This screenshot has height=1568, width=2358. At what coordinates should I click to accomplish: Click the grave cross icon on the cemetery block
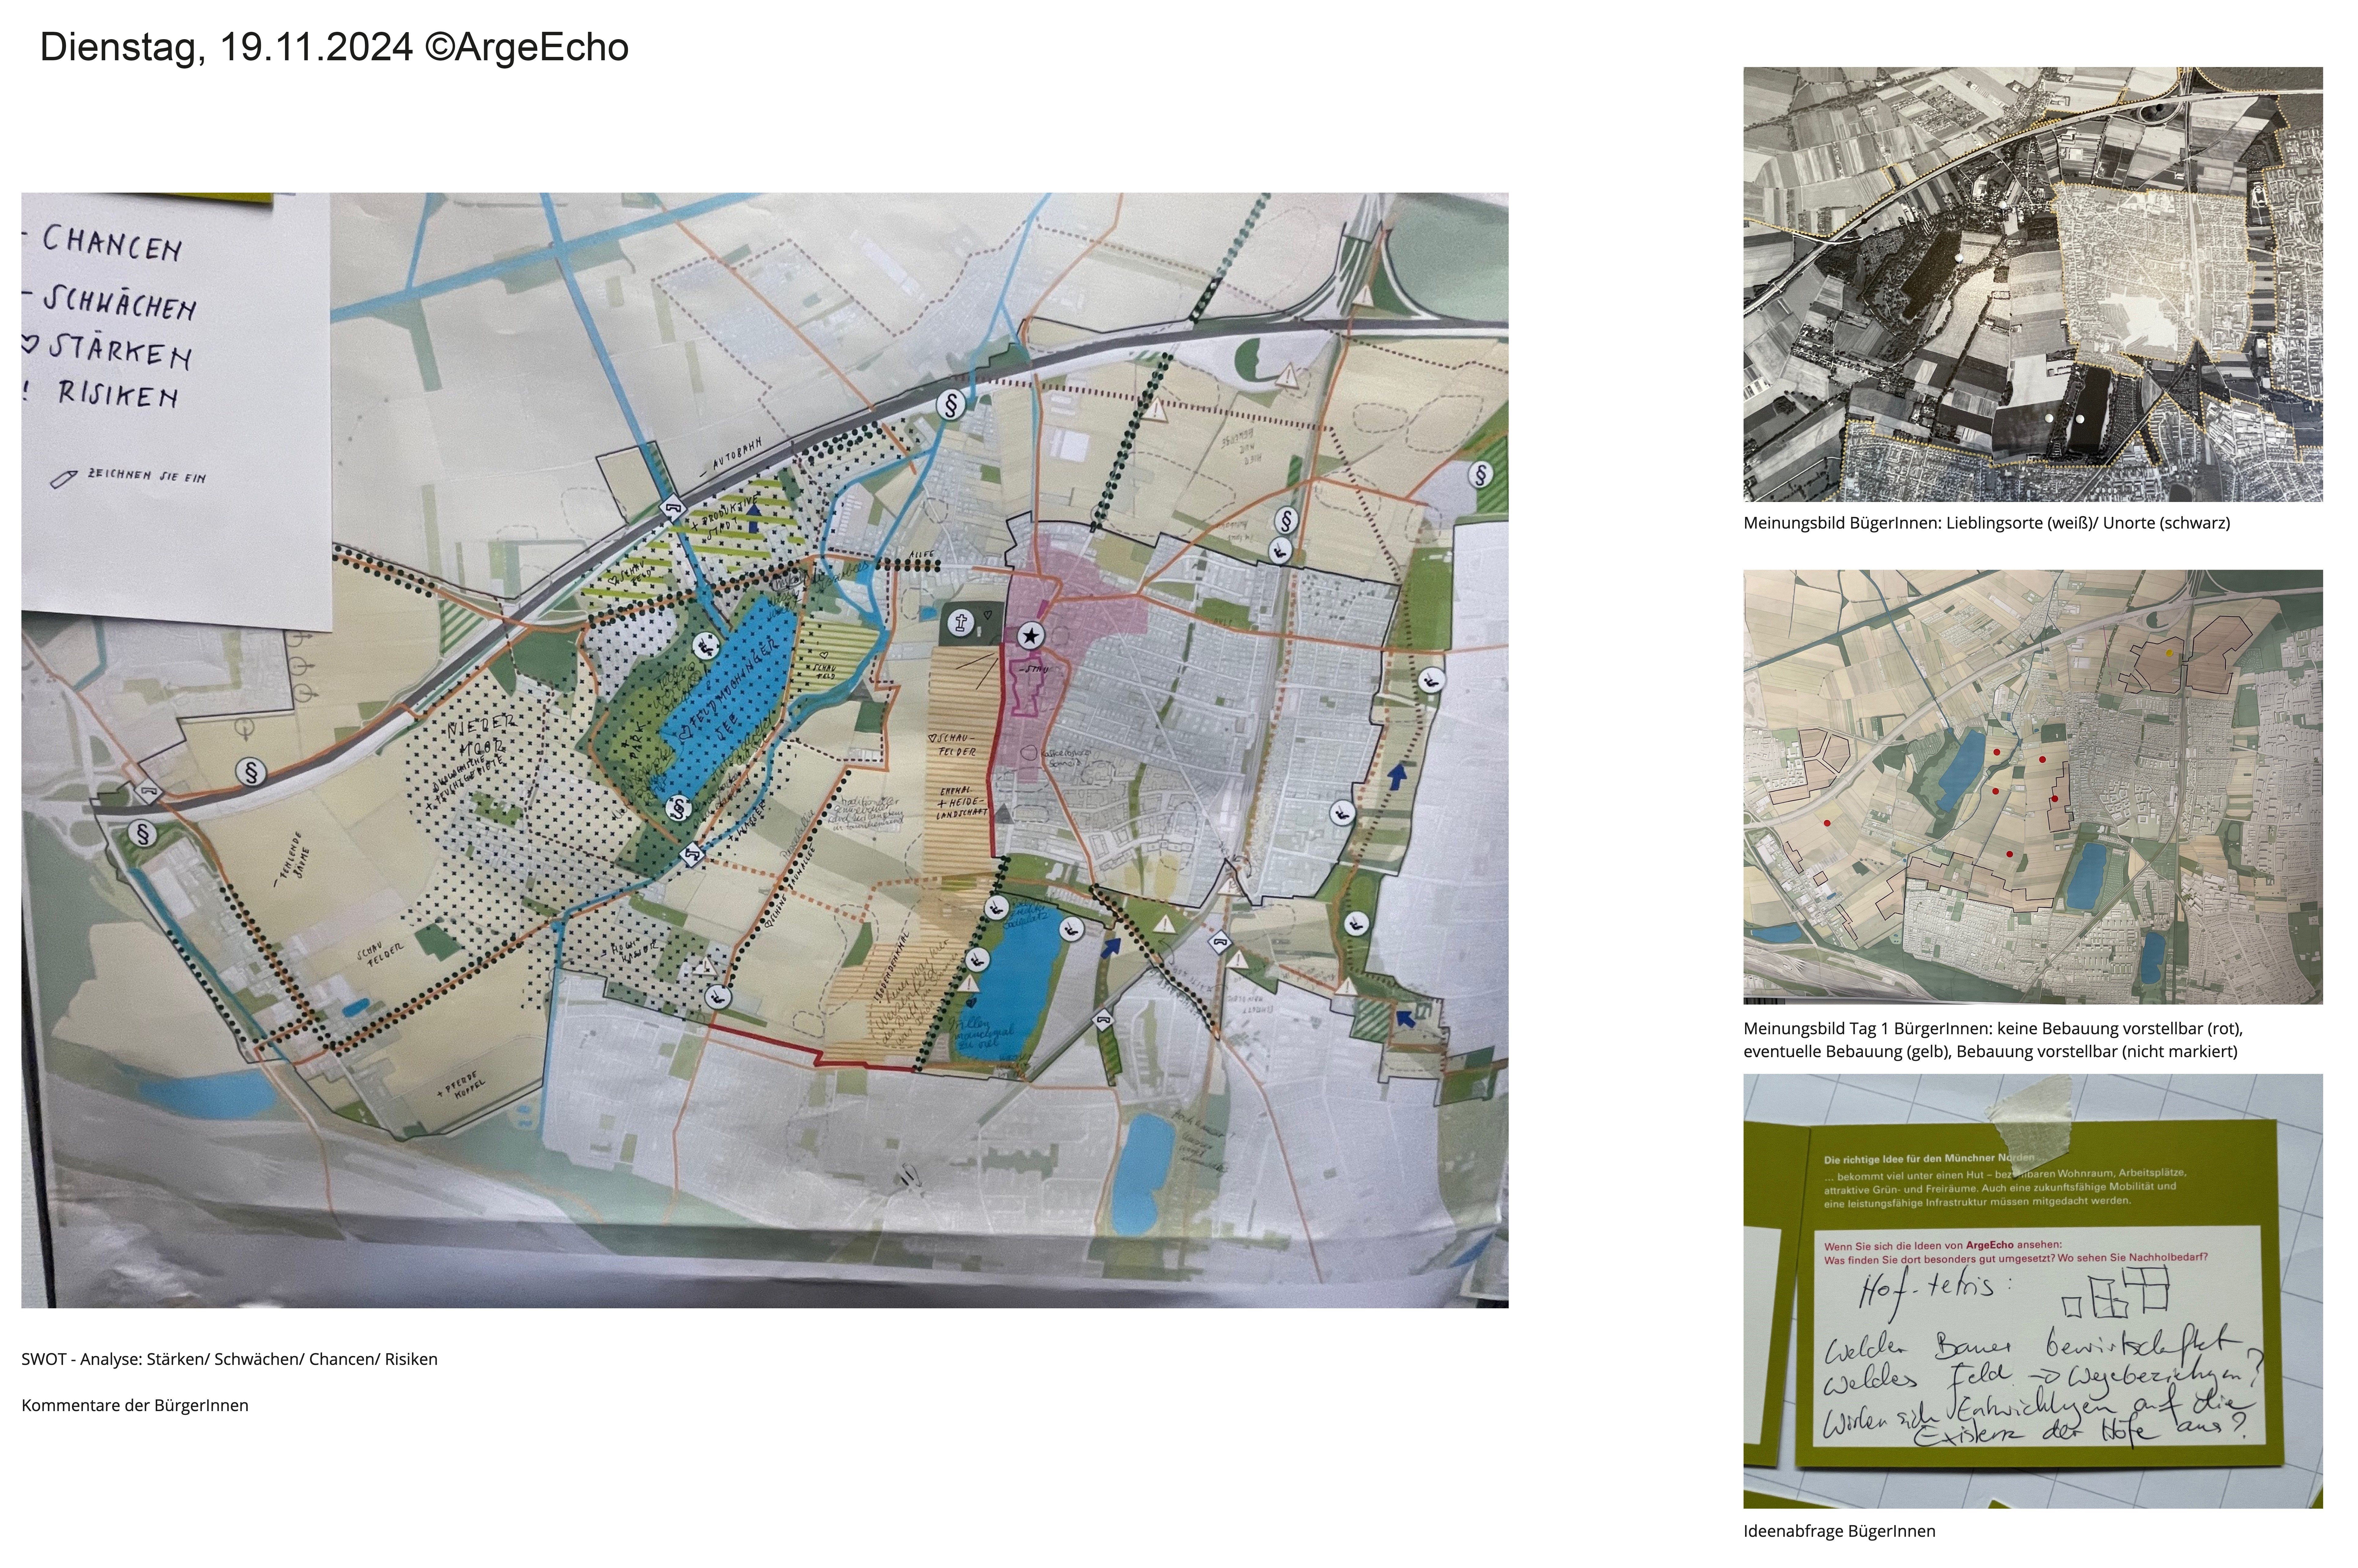[x=961, y=623]
